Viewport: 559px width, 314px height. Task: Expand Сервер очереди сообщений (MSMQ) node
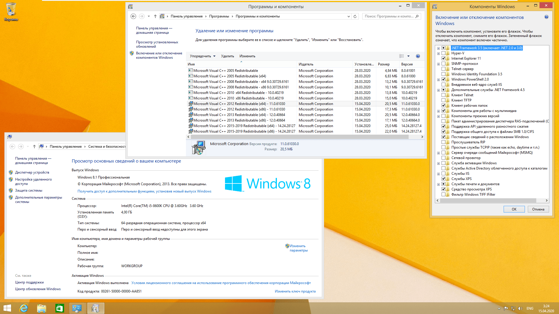pyautogui.click(x=438, y=153)
